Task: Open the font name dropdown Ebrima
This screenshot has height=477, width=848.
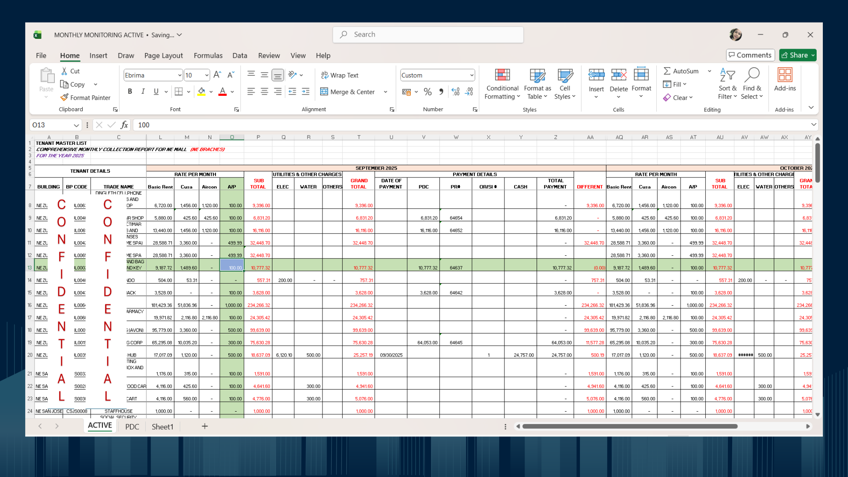Action: click(x=179, y=76)
